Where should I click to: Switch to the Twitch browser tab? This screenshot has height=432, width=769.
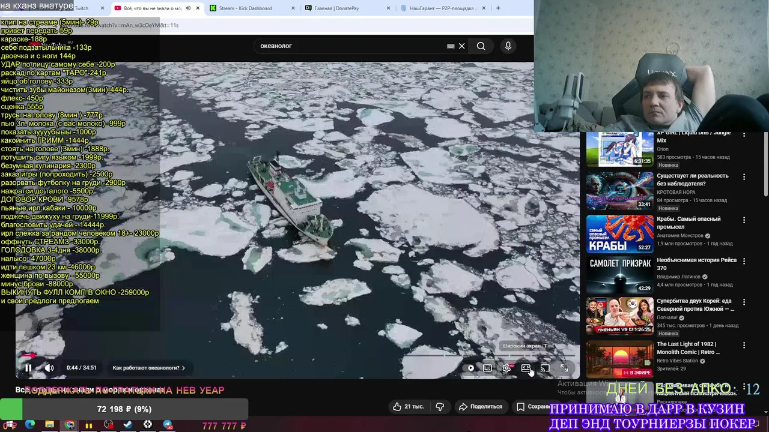[x=81, y=8]
